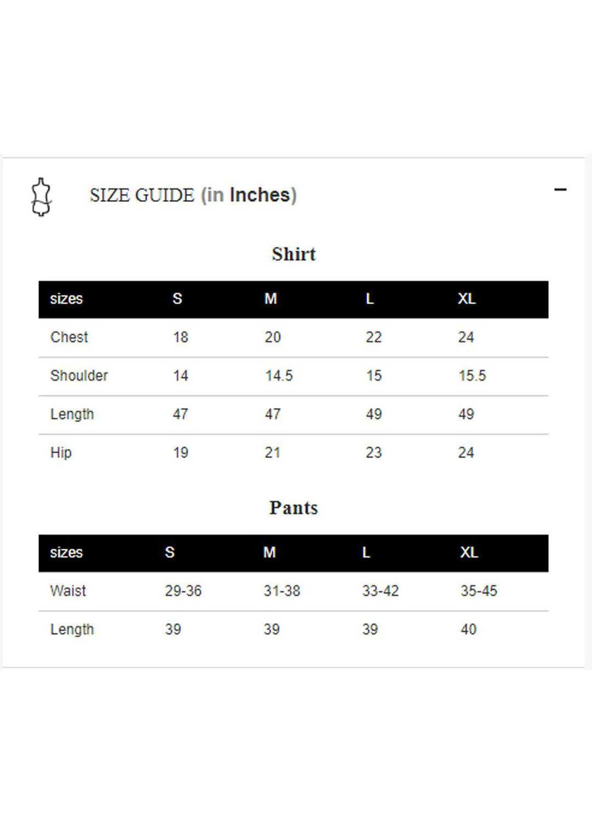Select the Chest row label
The image size is (592, 824).
pyautogui.click(x=69, y=337)
